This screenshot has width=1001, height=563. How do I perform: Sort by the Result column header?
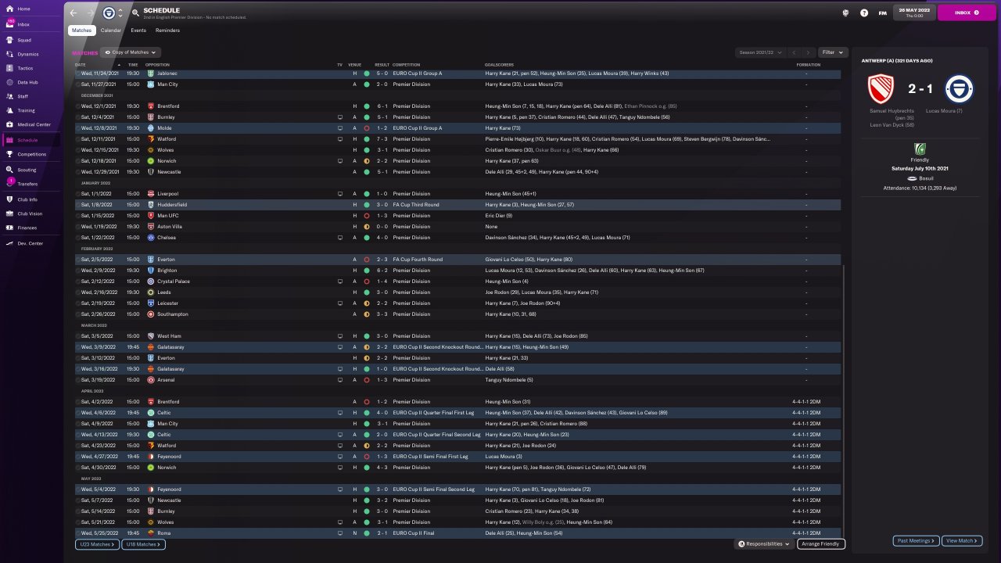click(x=382, y=64)
